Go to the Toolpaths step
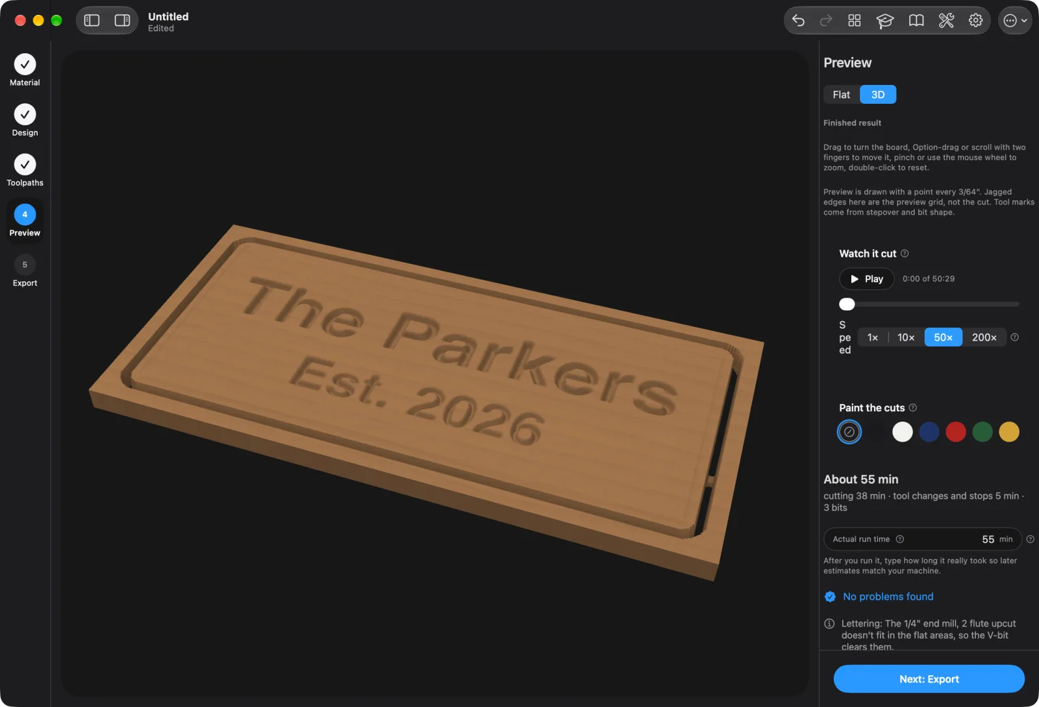Image resolution: width=1039 pixels, height=707 pixels. tap(25, 170)
